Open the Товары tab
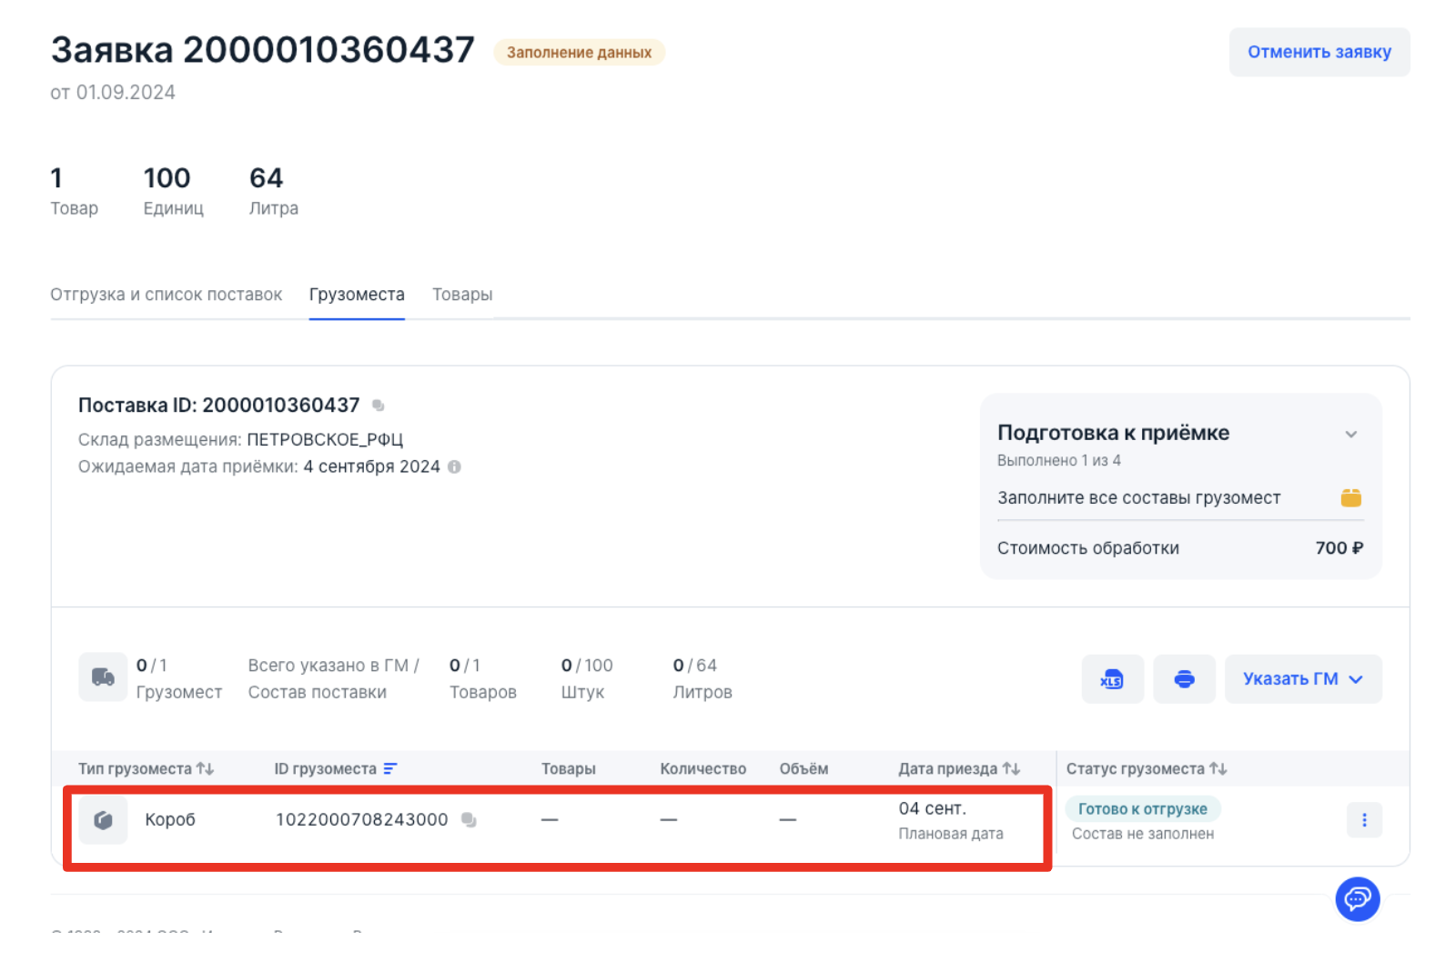 (x=462, y=295)
